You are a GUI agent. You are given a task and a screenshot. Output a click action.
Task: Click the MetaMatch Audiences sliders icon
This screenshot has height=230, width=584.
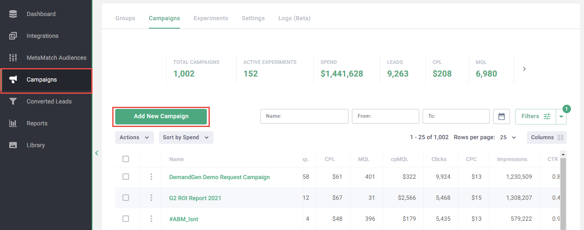tap(13, 58)
